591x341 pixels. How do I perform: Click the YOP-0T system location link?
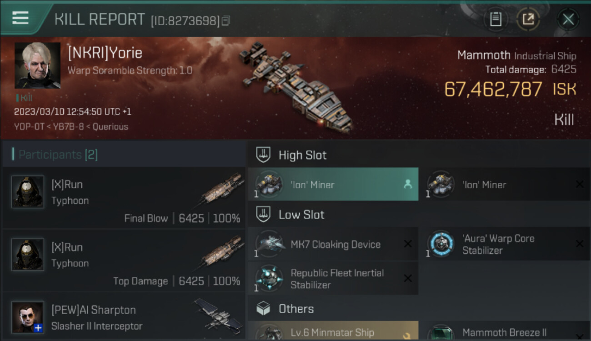pyautogui.click(x=28, y=127)
